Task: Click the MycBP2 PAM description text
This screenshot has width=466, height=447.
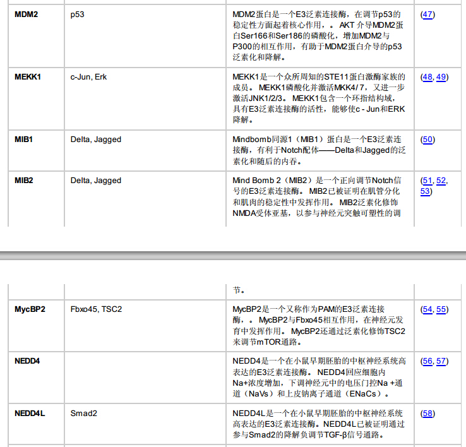Action: point(319,325)
